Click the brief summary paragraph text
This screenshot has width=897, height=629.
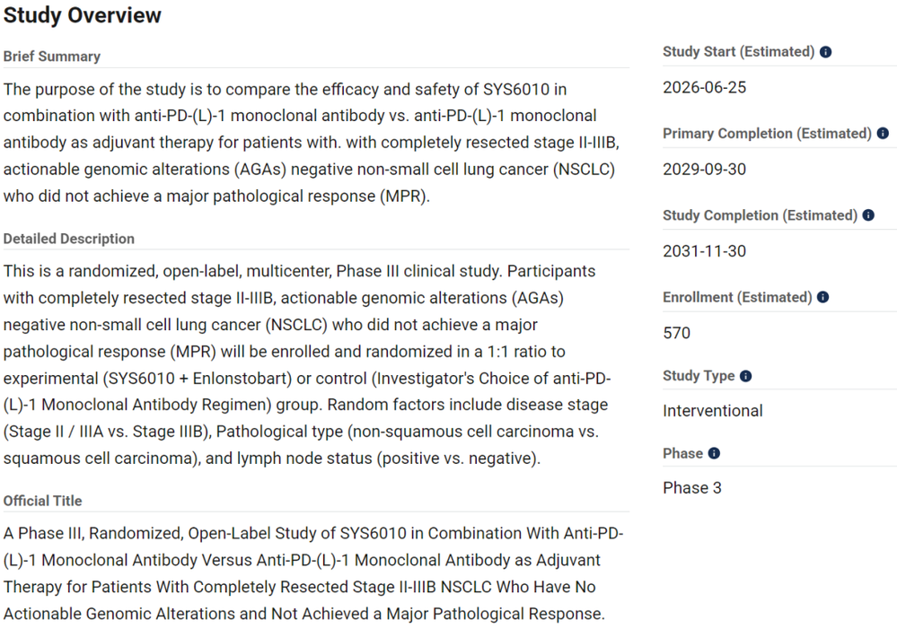312,143
